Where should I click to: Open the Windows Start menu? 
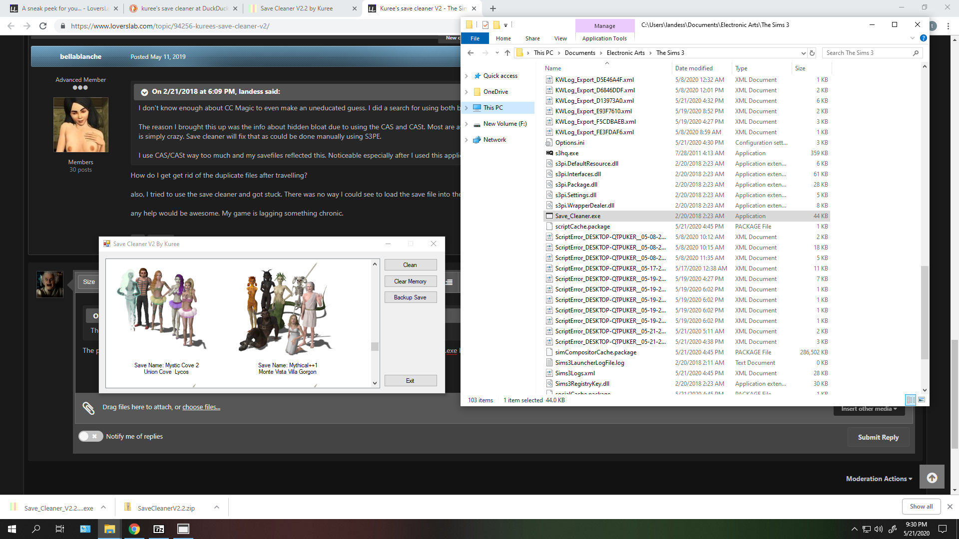12,529
